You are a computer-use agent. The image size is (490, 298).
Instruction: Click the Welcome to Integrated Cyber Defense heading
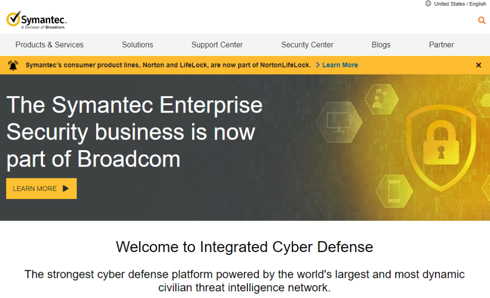(244, 247)
